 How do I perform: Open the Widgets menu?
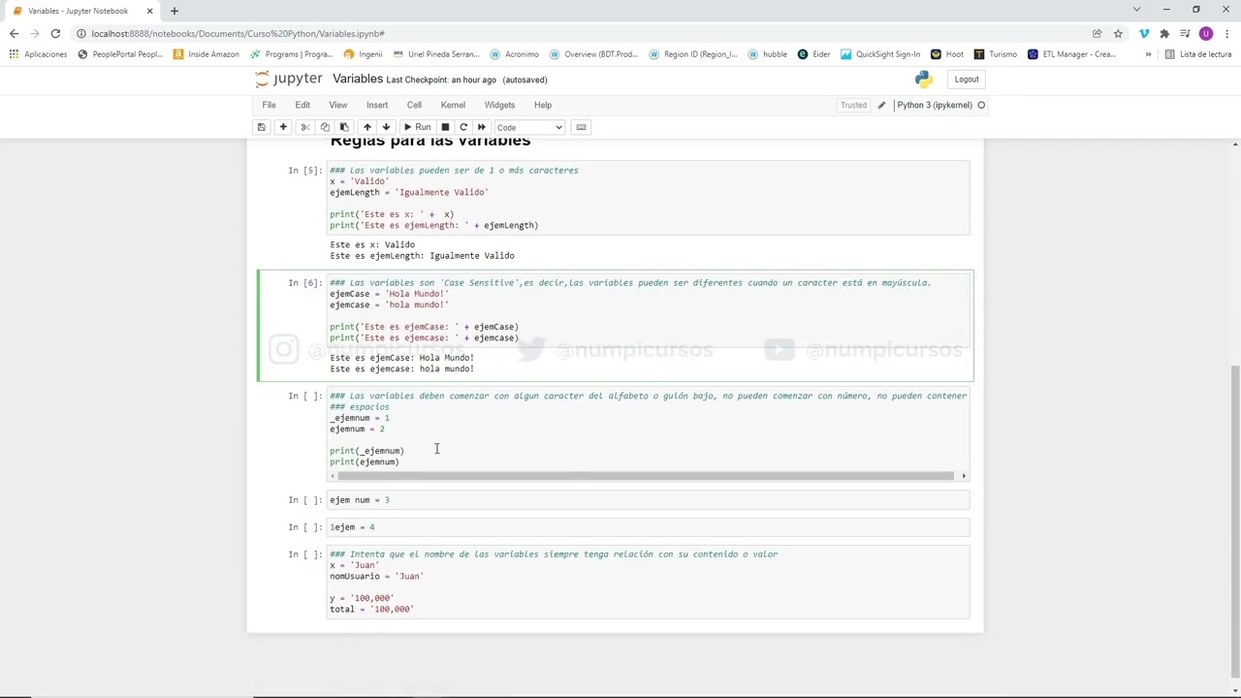coord(499,105)
